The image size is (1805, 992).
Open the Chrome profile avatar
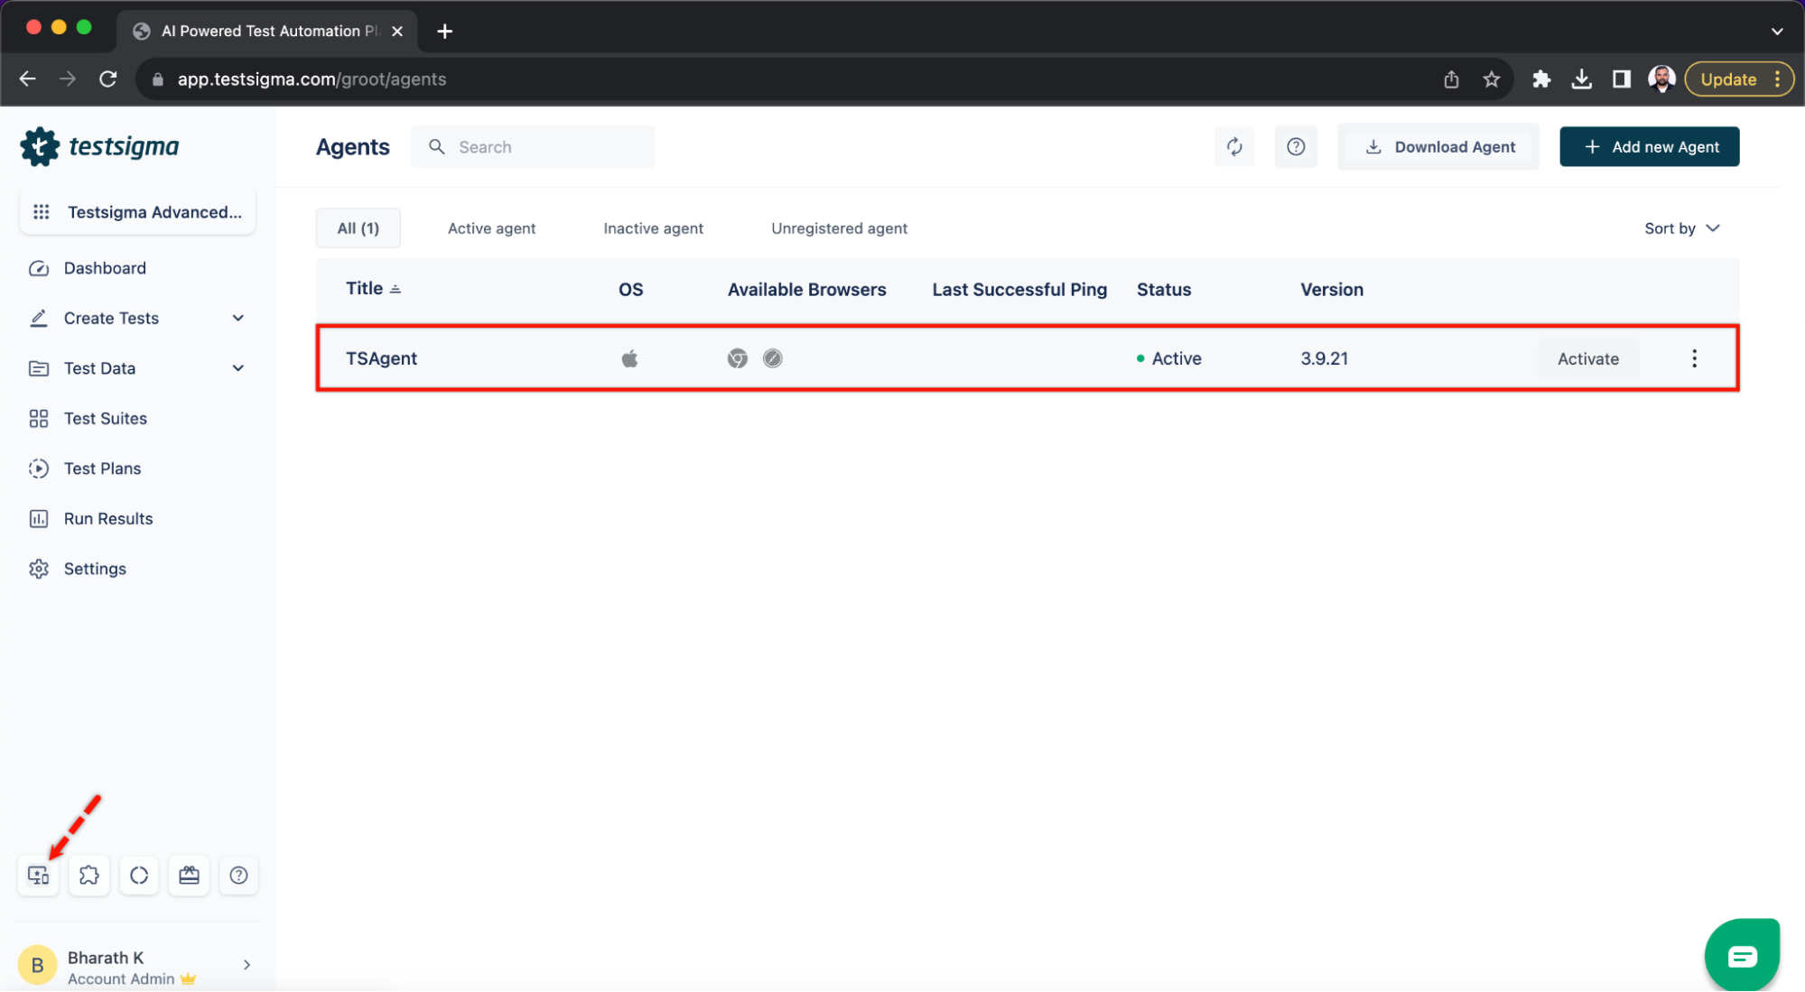(1661, 79)
